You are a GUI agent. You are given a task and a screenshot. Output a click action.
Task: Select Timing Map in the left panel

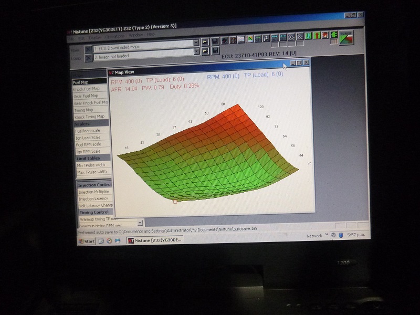point(84,110)
